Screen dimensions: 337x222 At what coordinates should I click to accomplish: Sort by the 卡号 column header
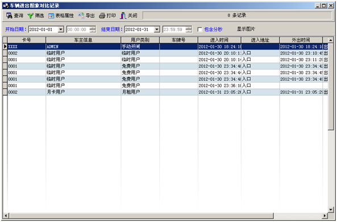27,40
